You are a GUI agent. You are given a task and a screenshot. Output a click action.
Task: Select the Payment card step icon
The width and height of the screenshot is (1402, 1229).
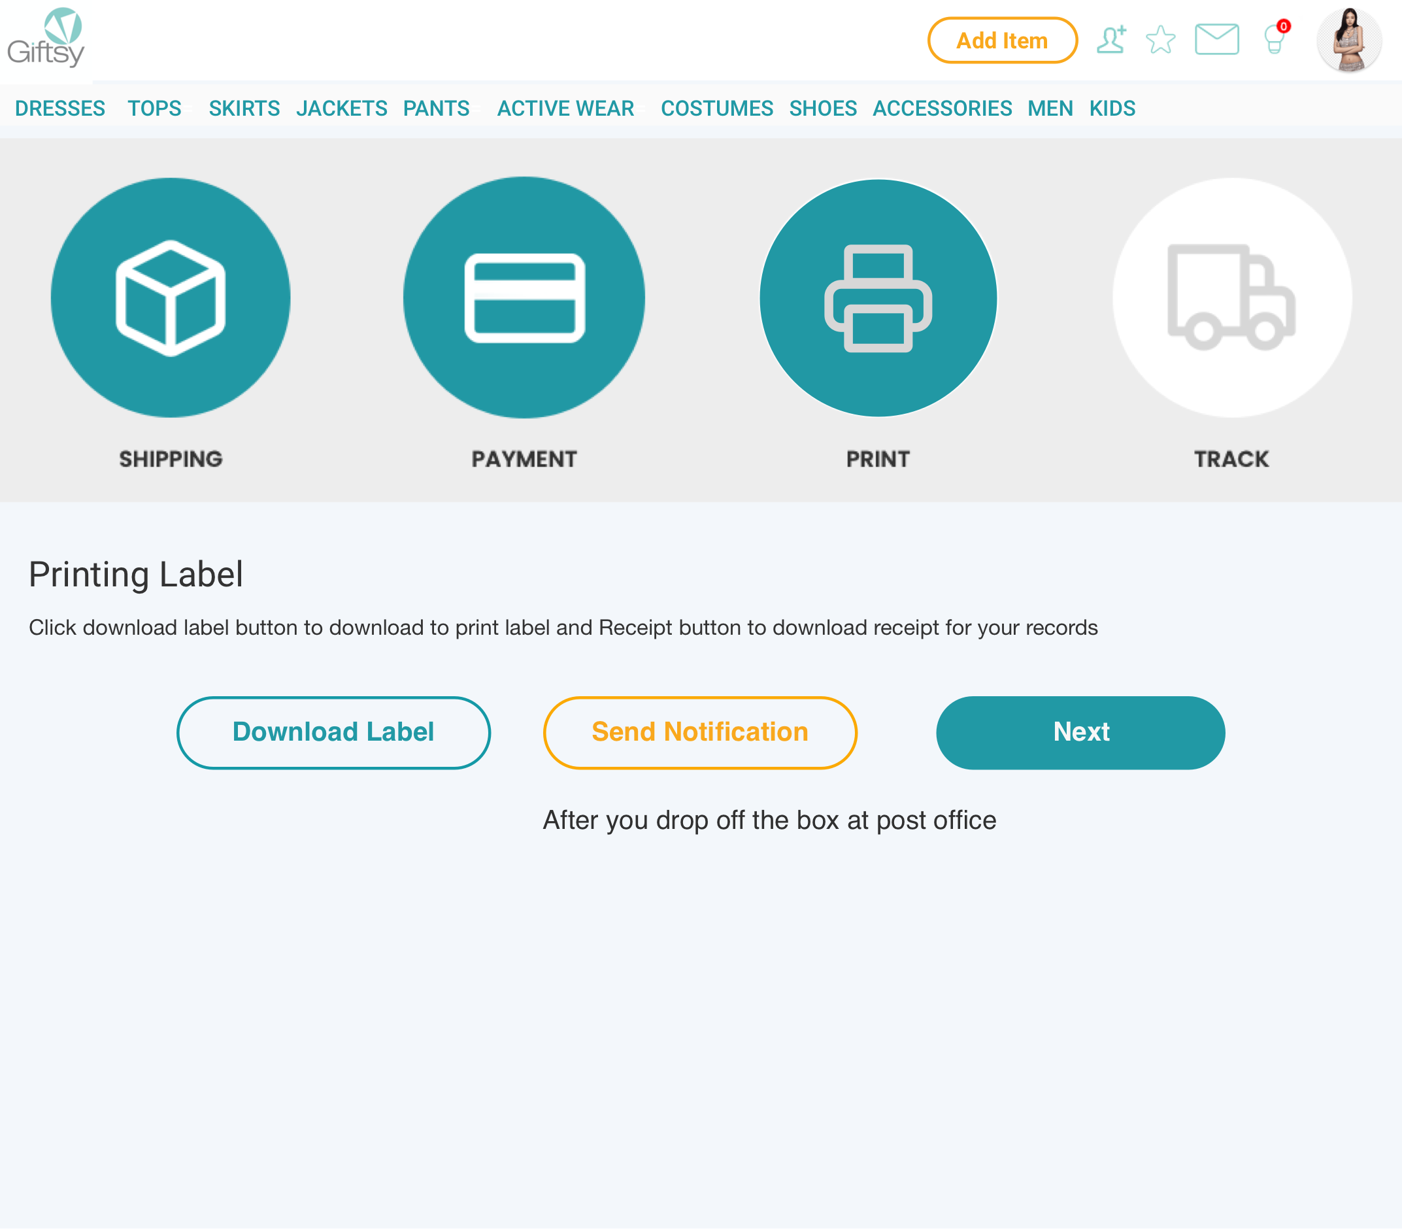tap(524, 297)
